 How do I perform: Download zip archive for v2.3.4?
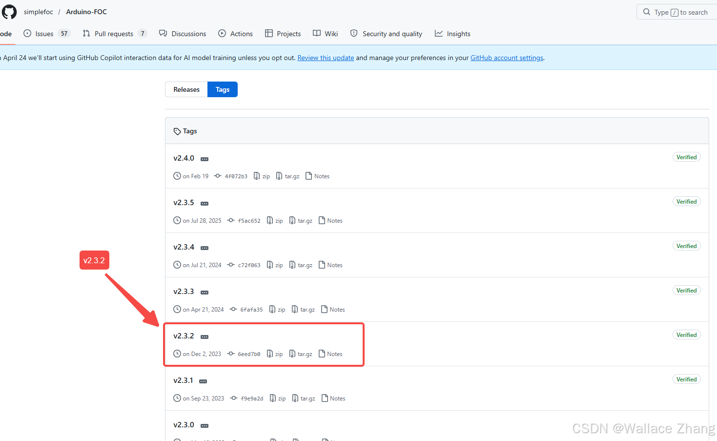click(x=275, y=265)
